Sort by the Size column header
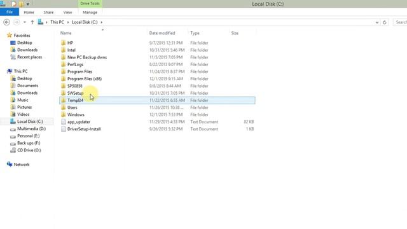The height and width of the screenshot is (229, 407). click(235, 33)
